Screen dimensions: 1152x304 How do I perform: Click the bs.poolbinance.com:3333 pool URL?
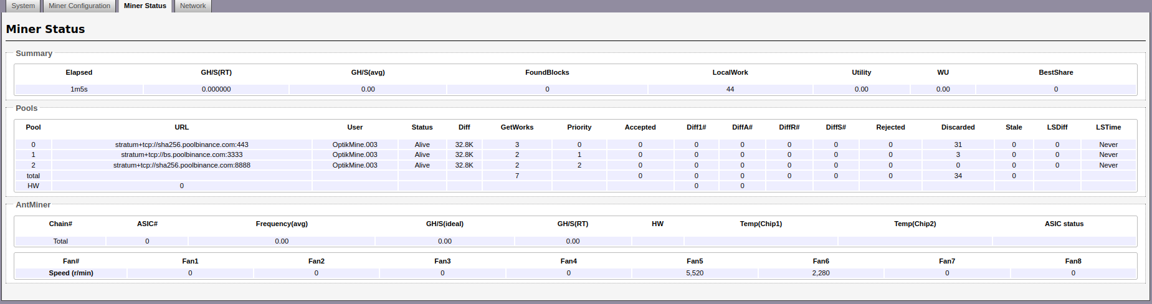pyautogui.click(x=181, y=154)
